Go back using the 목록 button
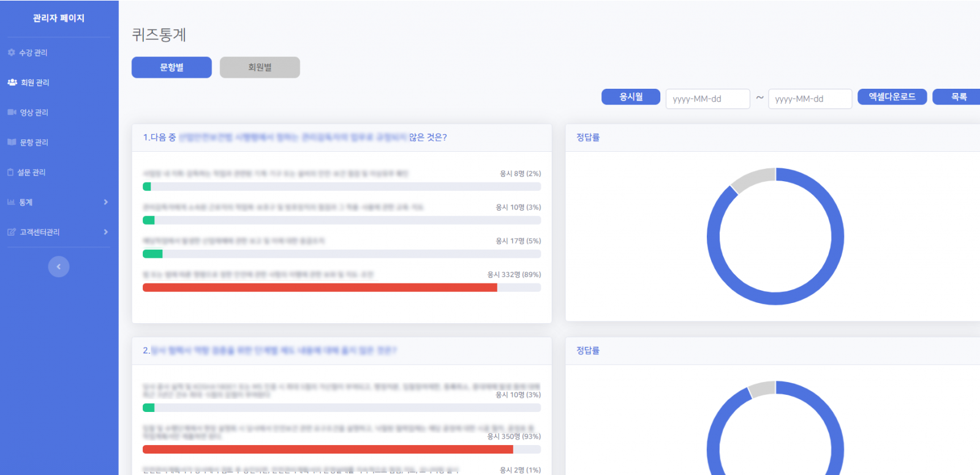Image resolution: width=980 pixels, height=475 pixels. [x=958, y=97]
